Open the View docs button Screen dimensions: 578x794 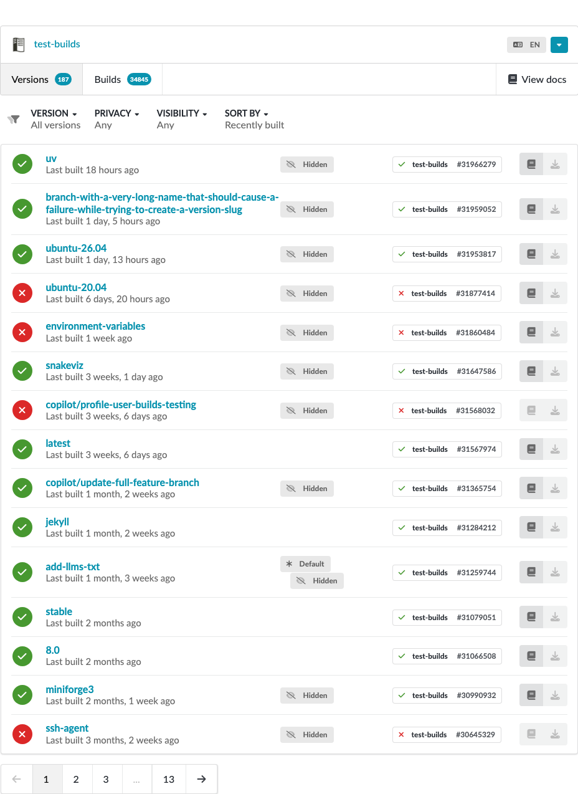coord(537,79)
